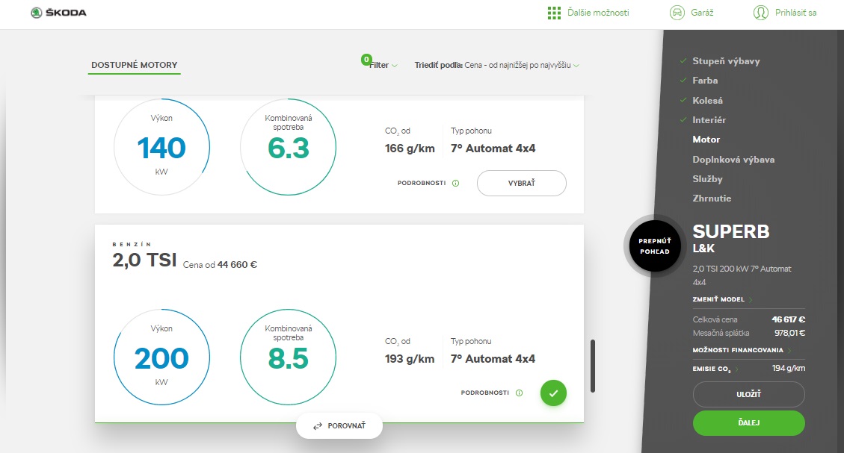
Task: Click the Uložiť button
Action: point(749,395)
